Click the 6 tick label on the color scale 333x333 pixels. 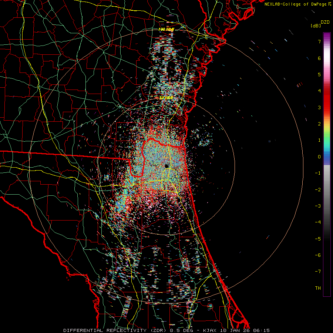point(319,58)
